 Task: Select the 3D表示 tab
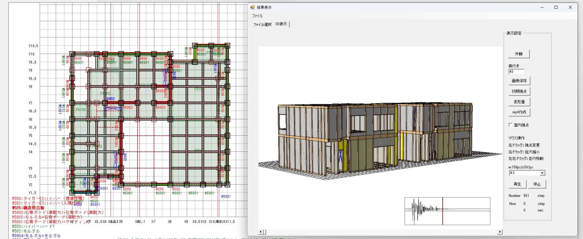coord(281,24)
